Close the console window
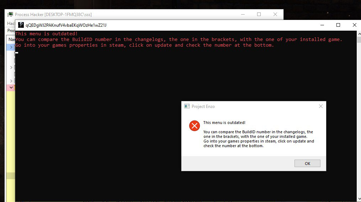This screenshot has height=202, width=361. tap(355, 25)
